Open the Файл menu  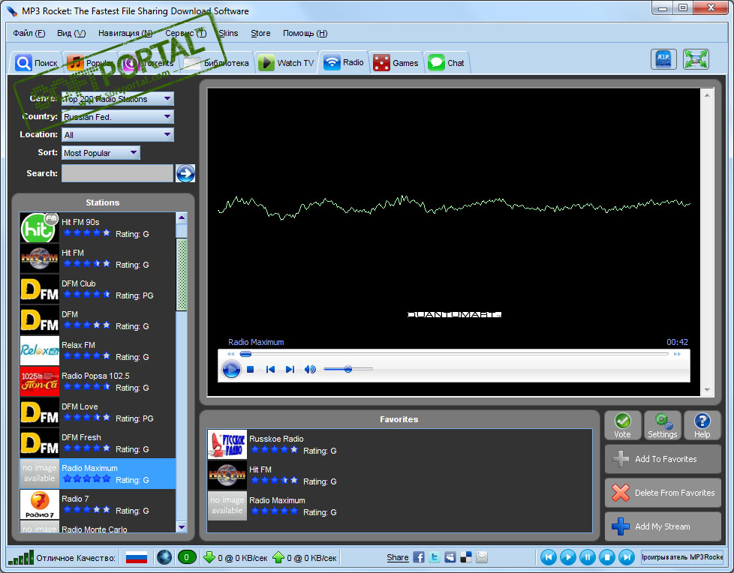tap(29, 33)
